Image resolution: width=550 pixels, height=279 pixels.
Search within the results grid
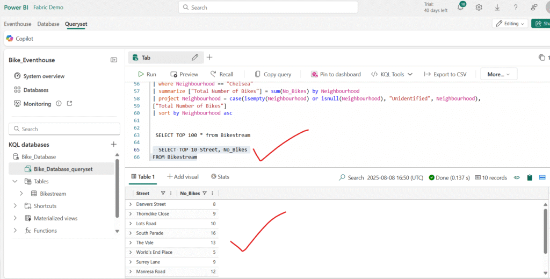pos(351,177)
